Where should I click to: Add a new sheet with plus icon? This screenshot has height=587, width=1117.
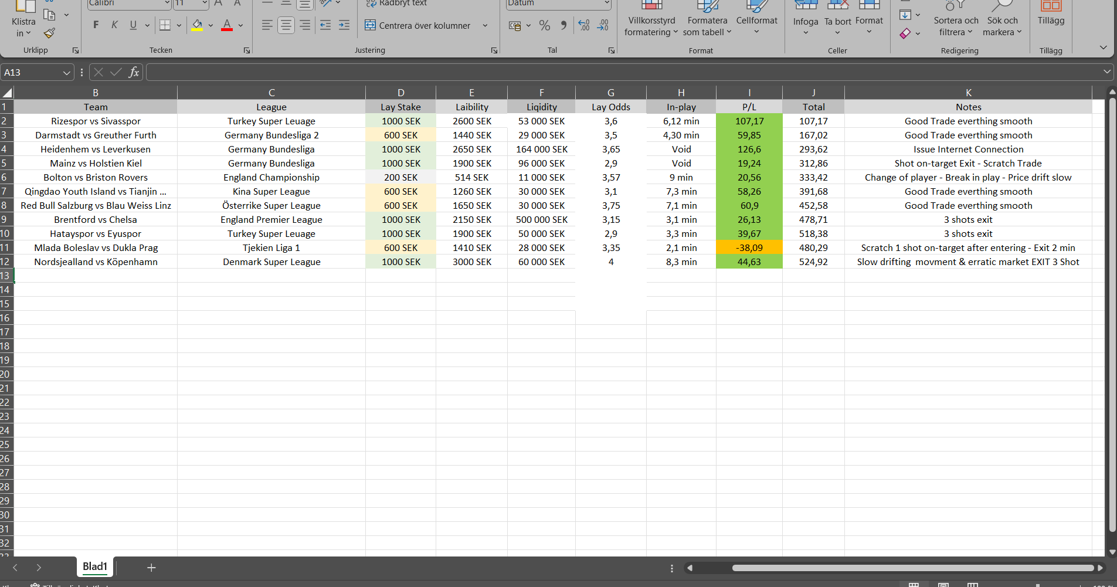tap(151, 567)
